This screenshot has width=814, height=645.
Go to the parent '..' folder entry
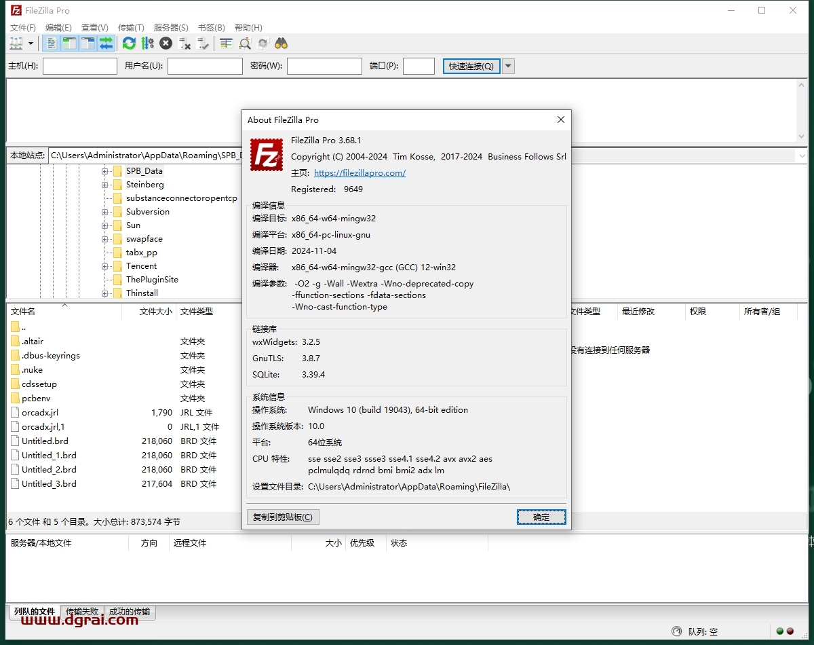tap(122, 327)
